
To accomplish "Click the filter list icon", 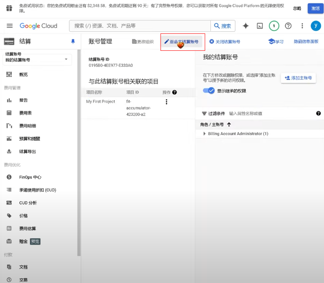I will [204, 114].
